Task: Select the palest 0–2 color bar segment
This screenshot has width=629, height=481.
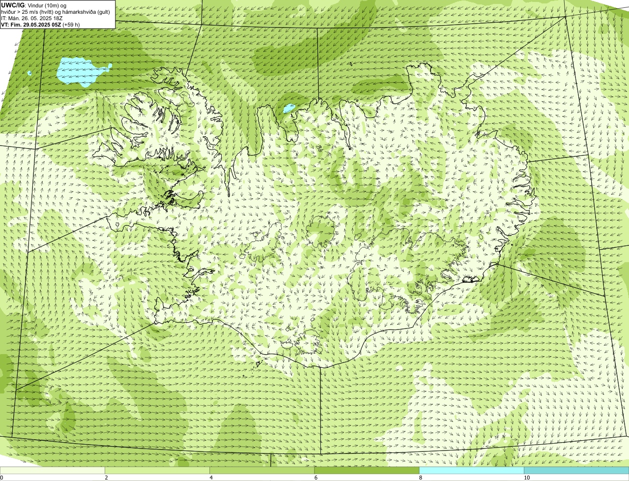Action: pyautogui.click(x=52, y=471)
